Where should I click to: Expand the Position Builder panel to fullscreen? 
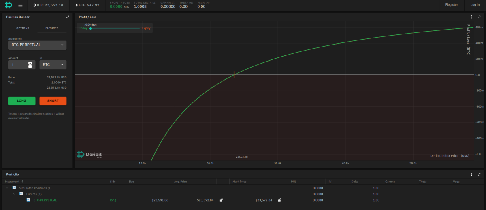click(x=68, y=17)
